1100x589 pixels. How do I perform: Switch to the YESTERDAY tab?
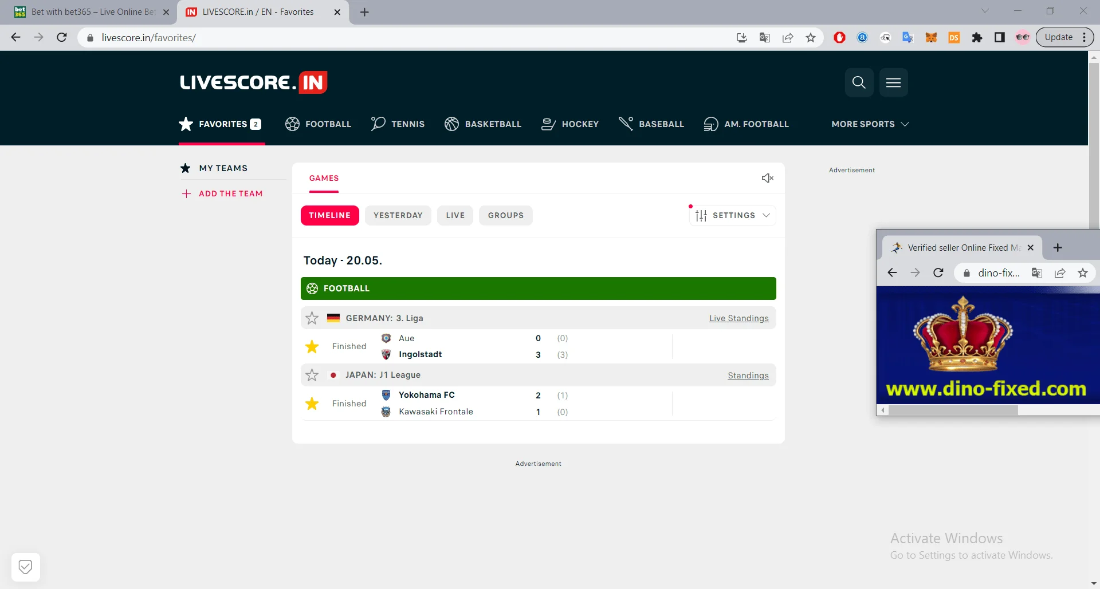tap(398, 215)
